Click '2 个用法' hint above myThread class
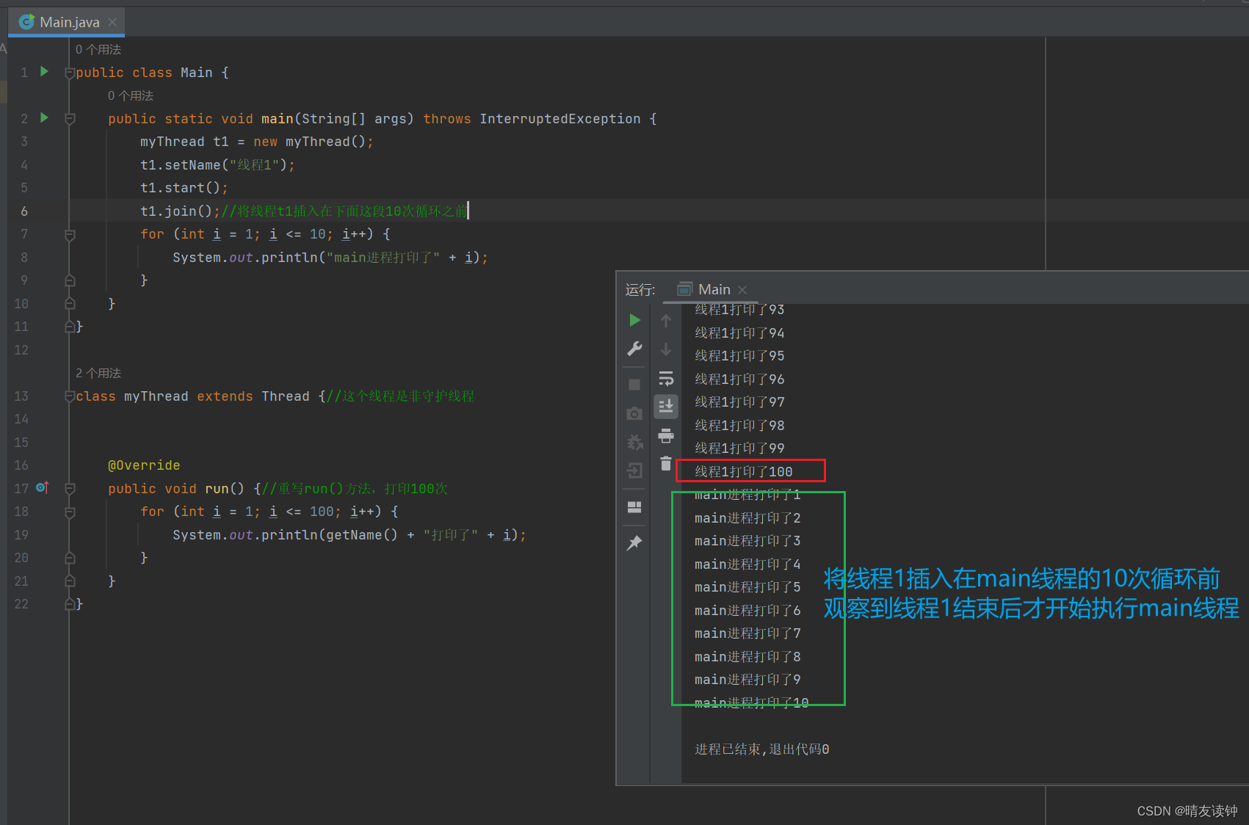 98,373
